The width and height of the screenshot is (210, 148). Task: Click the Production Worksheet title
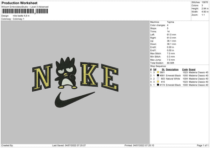pos(19,3)
